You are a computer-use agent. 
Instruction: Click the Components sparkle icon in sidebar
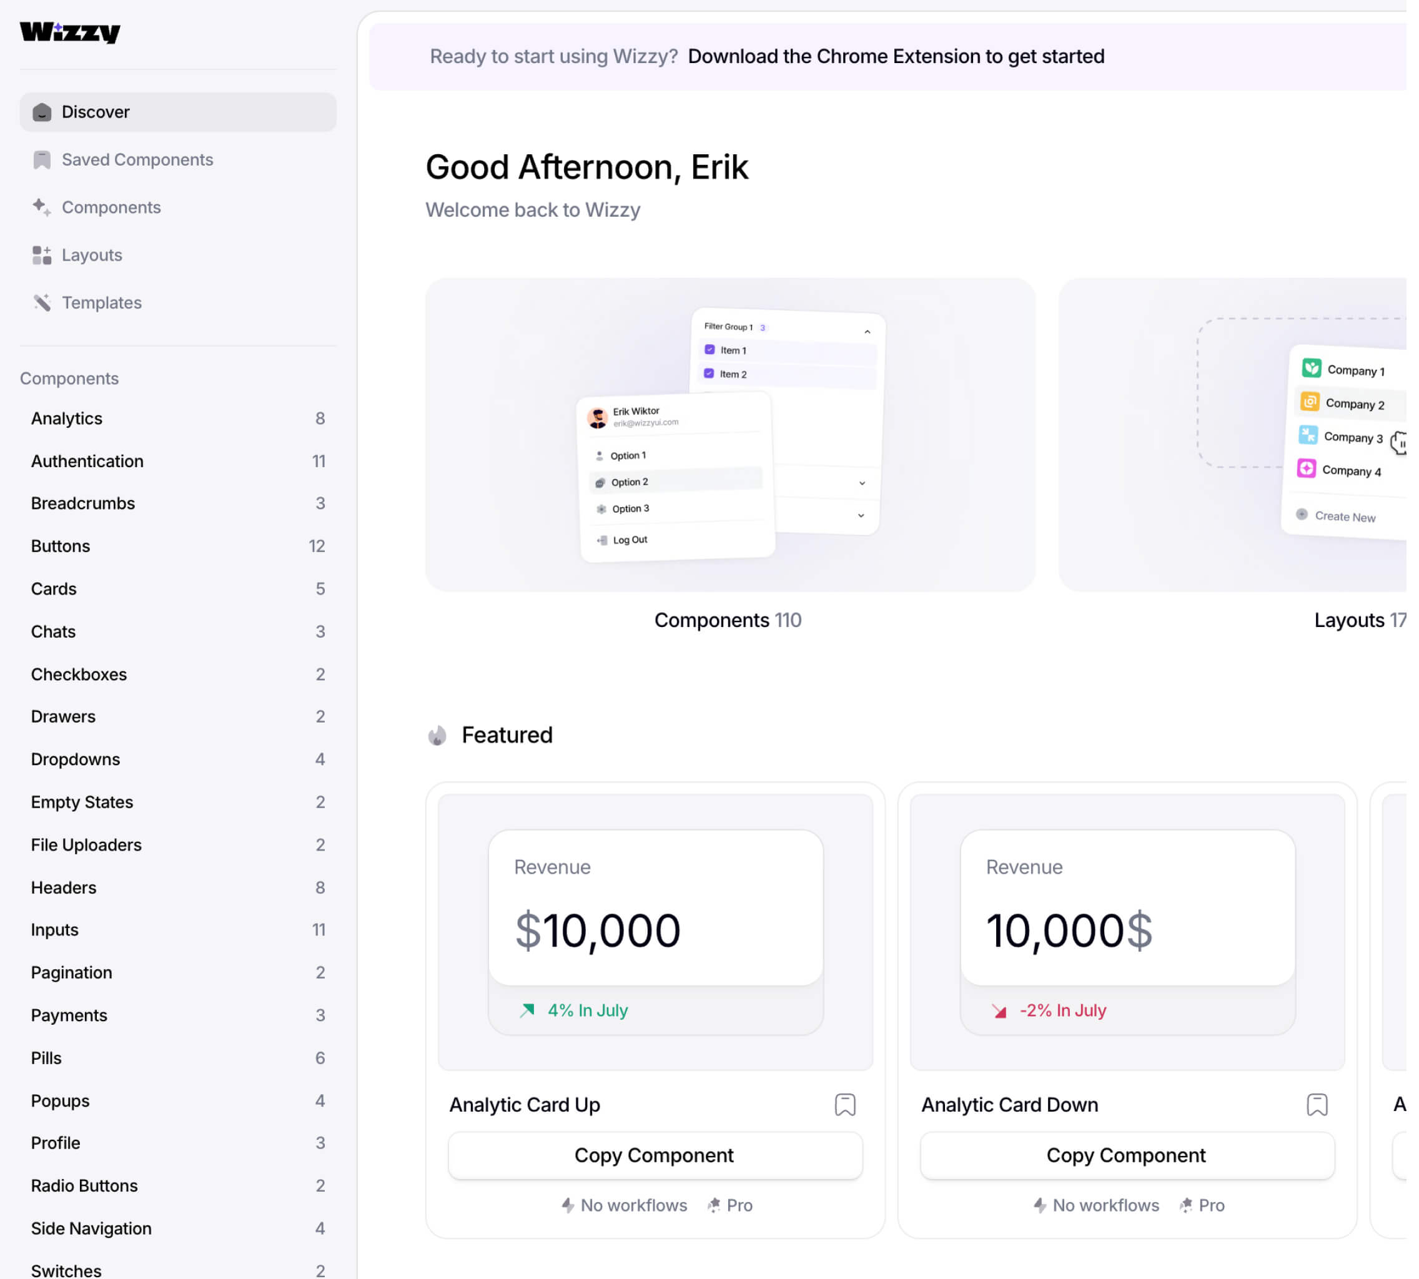42,207
